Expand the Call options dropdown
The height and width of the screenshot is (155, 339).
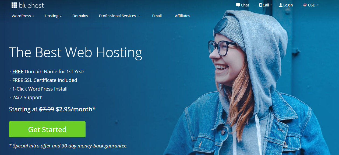tap(266, 5)
